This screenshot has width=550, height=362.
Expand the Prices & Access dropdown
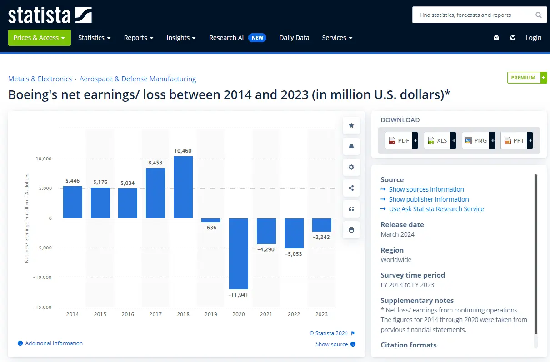tap(39, 38)
